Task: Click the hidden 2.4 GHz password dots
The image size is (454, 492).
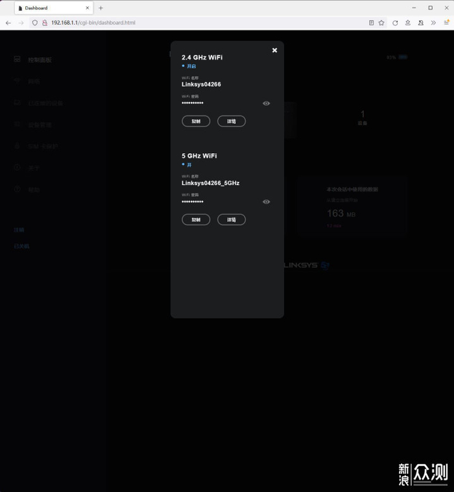Action: (193, 103)
